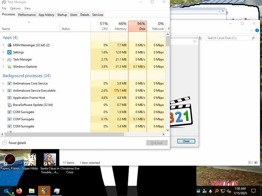Expand the Antimalware Core Service row
The image size is (262, 196).
(x=3, y=83)
